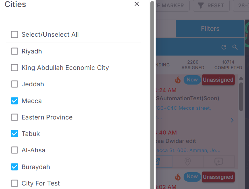Click the location pin icon on order card
This screenshot has width=249, height=189.
(x=187, y=161)
